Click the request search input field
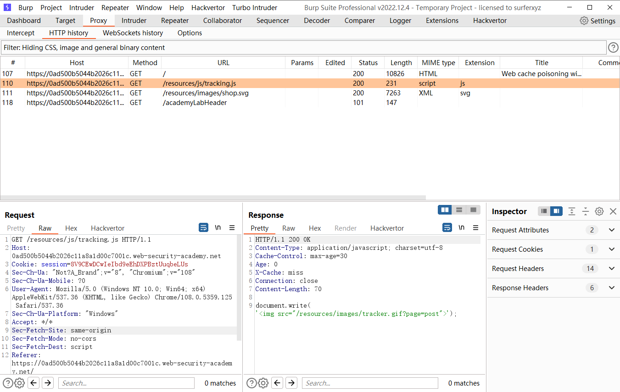620x392 pixels. (x=126, y=383)
